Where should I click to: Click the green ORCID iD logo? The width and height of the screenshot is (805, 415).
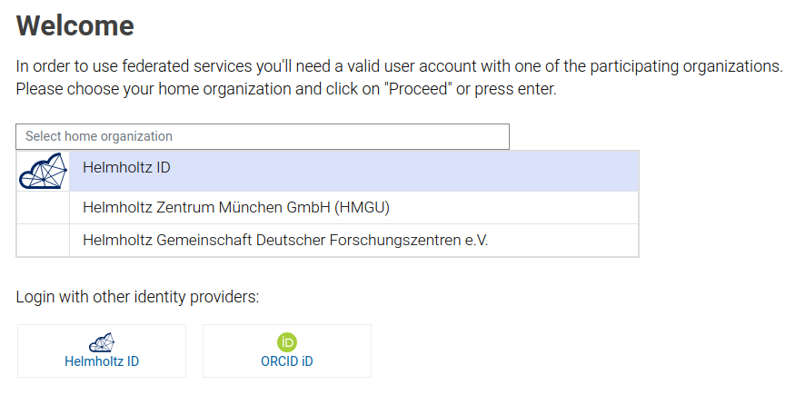[x=287, y=342]
